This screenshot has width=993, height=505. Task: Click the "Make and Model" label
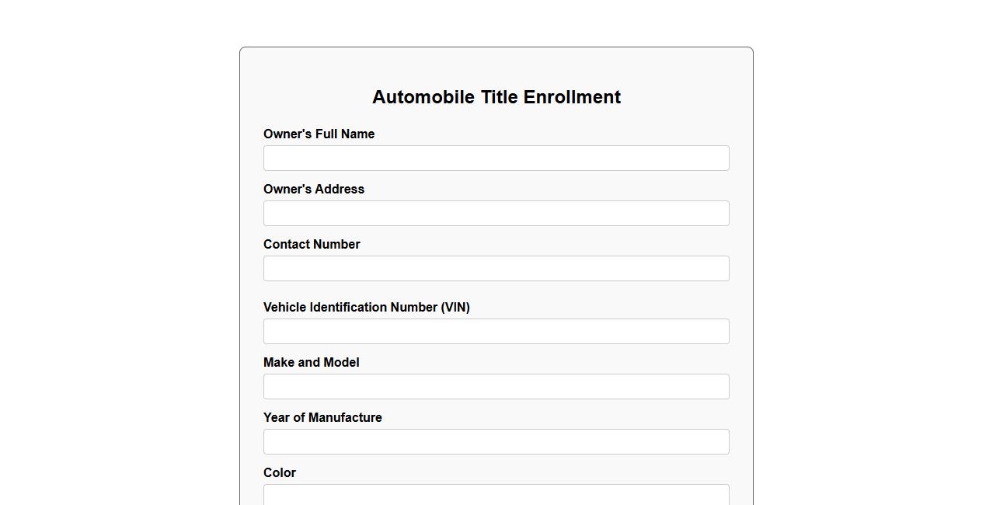[x=311, y=363]
